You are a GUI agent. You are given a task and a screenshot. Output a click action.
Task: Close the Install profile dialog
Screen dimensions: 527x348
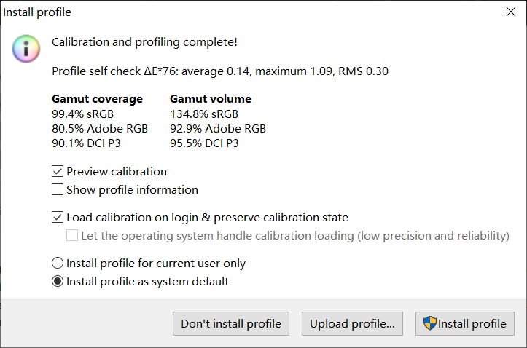click(510, 12)
